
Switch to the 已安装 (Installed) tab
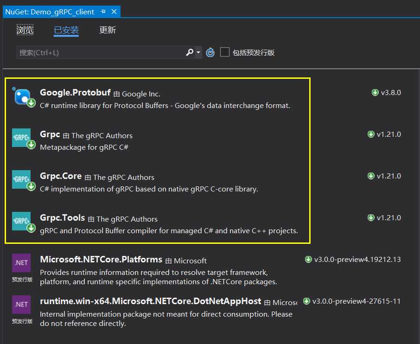pyautogui.click(x=66, y=30)
